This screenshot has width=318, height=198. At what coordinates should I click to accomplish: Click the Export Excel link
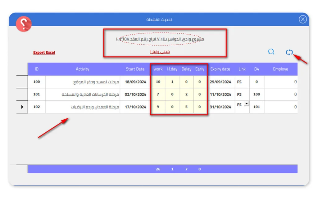pos(44,53)
